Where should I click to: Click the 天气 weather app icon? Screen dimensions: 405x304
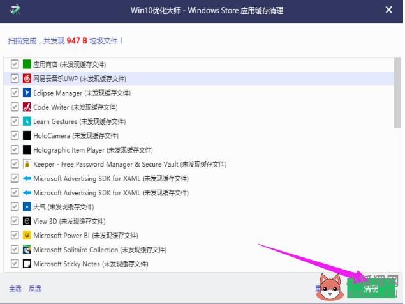pyautogui.click(x=27, y=207)
